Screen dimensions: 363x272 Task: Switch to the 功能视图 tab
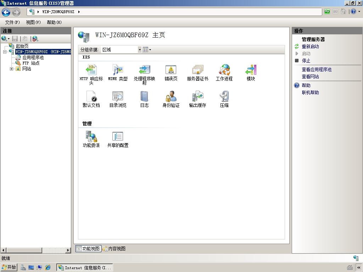click(x=88, y=249)
